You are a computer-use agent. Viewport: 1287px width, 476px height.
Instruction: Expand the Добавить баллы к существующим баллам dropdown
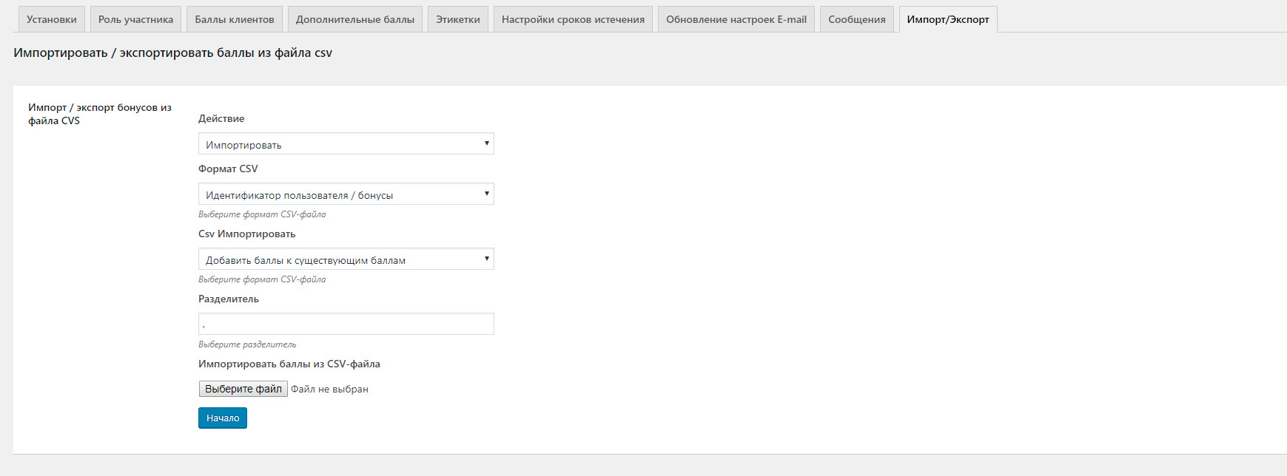coord(346,259)
